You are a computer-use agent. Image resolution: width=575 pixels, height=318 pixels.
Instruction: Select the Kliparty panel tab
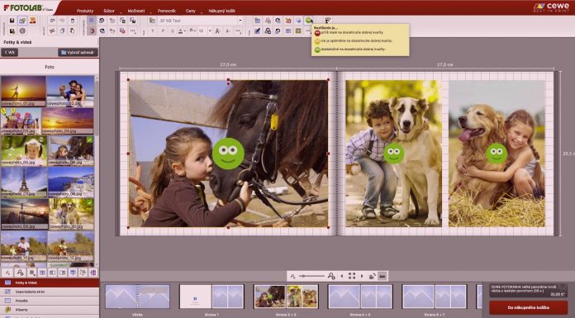(50, 309)
